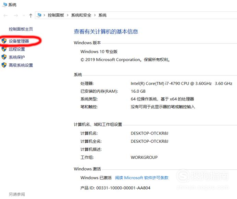Click the 计算机描述 label

click(x=91, y=149)
